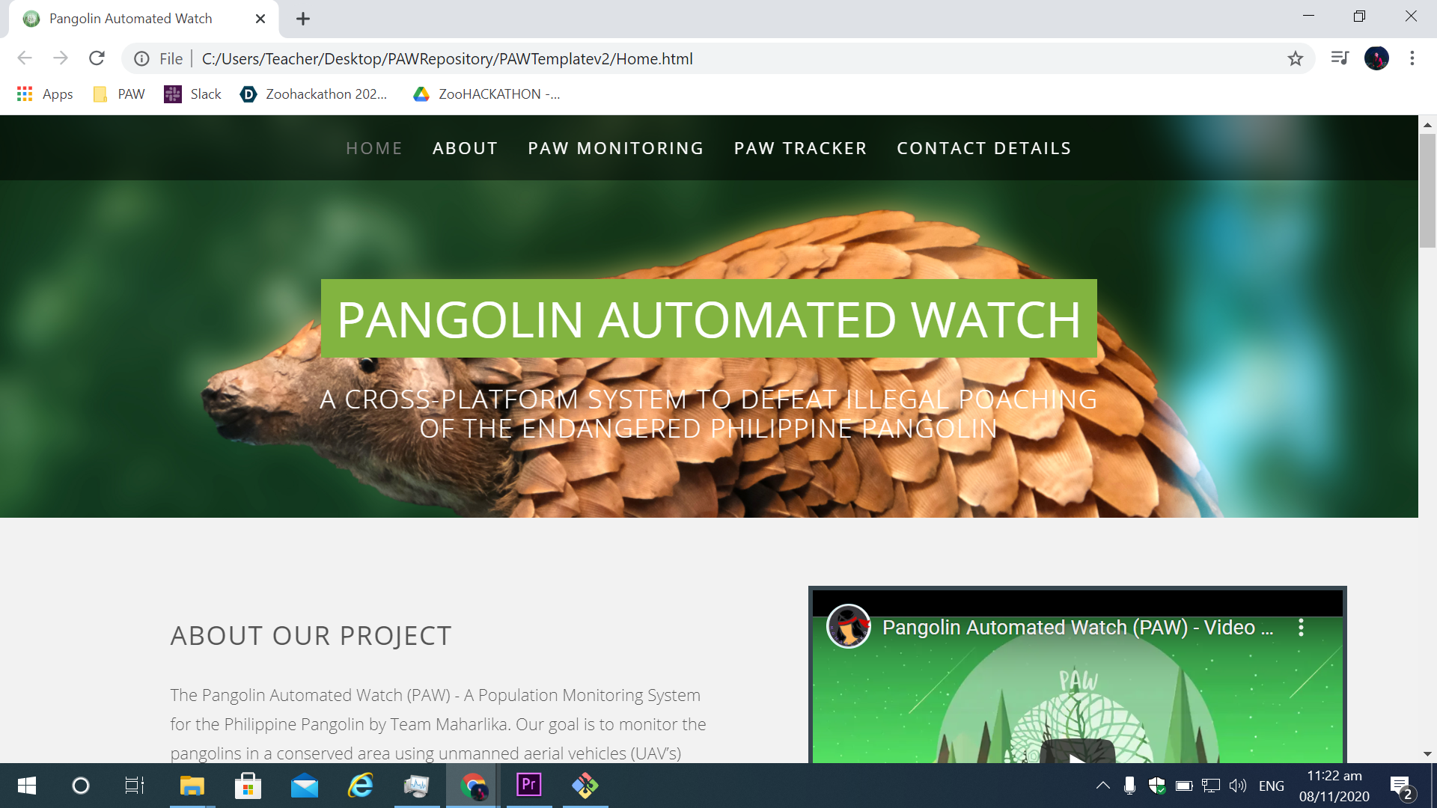Open the PAW bookmarks folder

coord(119,94)
